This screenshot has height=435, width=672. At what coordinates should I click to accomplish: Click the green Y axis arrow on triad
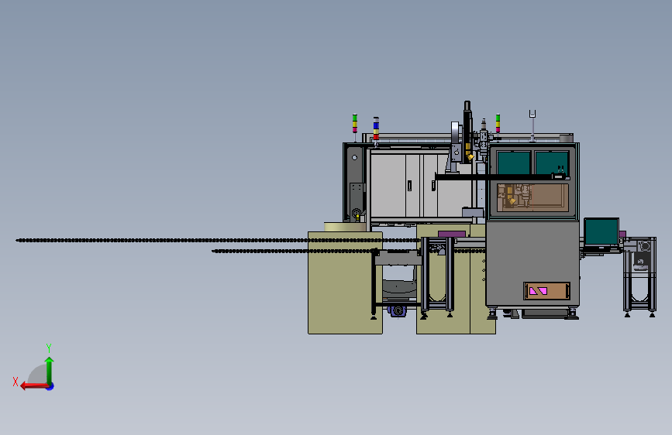tap(50, 371)
